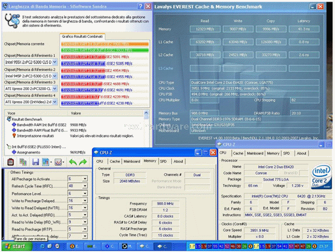Screen dimensions: 335x252
Task: Switch to the 'M.' taskbar button
Action: click(127, 246)
